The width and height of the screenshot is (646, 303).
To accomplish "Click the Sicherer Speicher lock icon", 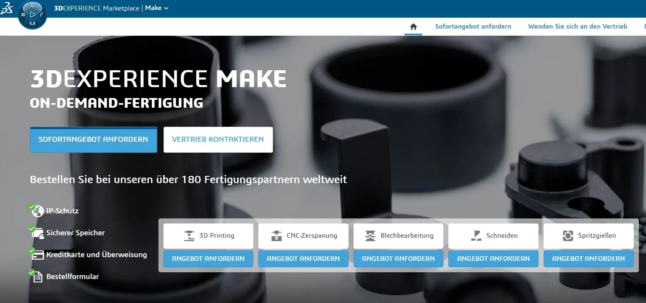I will [x=37, y=232].
